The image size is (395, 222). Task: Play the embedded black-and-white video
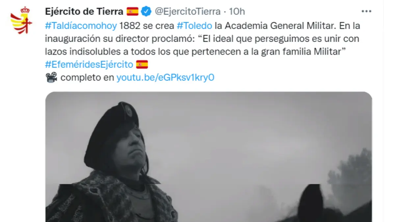click(x=209, y=157)
